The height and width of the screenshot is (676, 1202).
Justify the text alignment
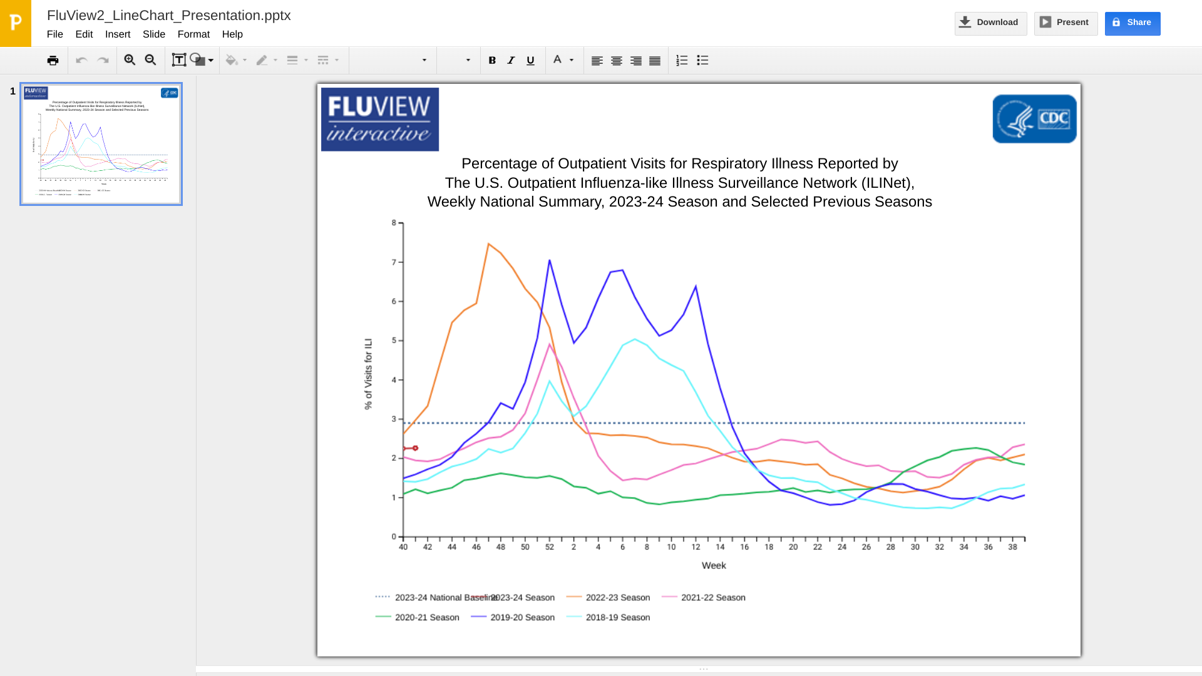655,61
